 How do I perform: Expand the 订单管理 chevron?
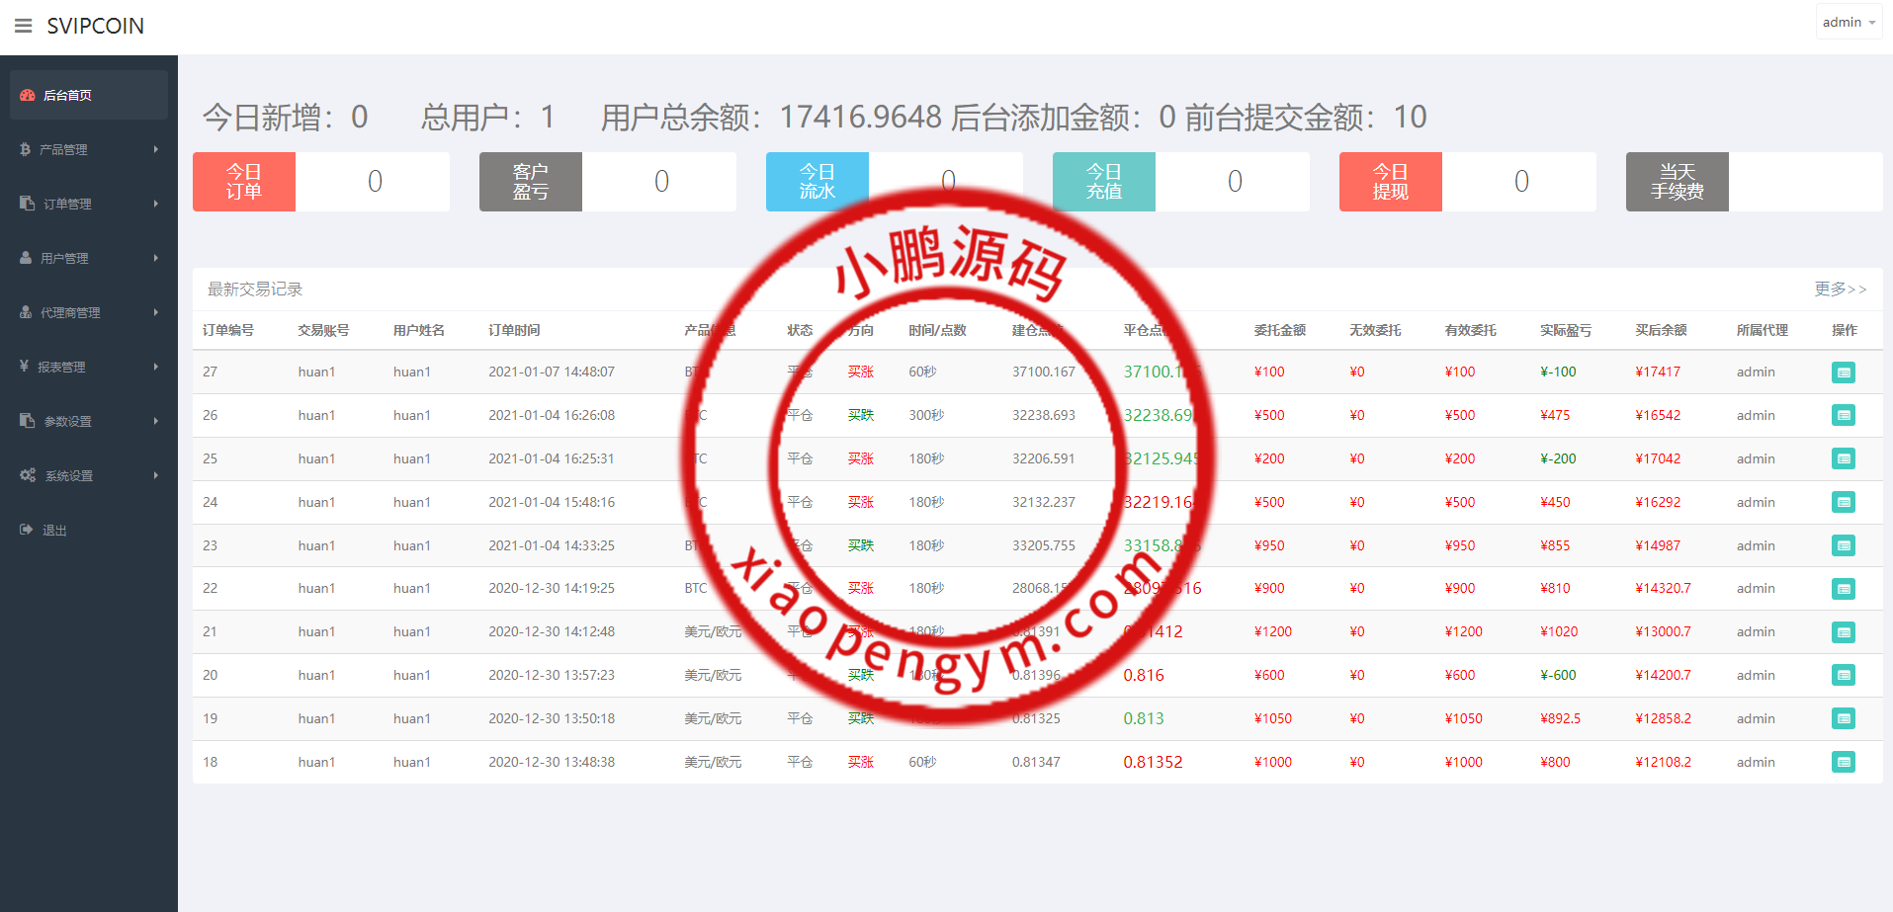point(155,204)
